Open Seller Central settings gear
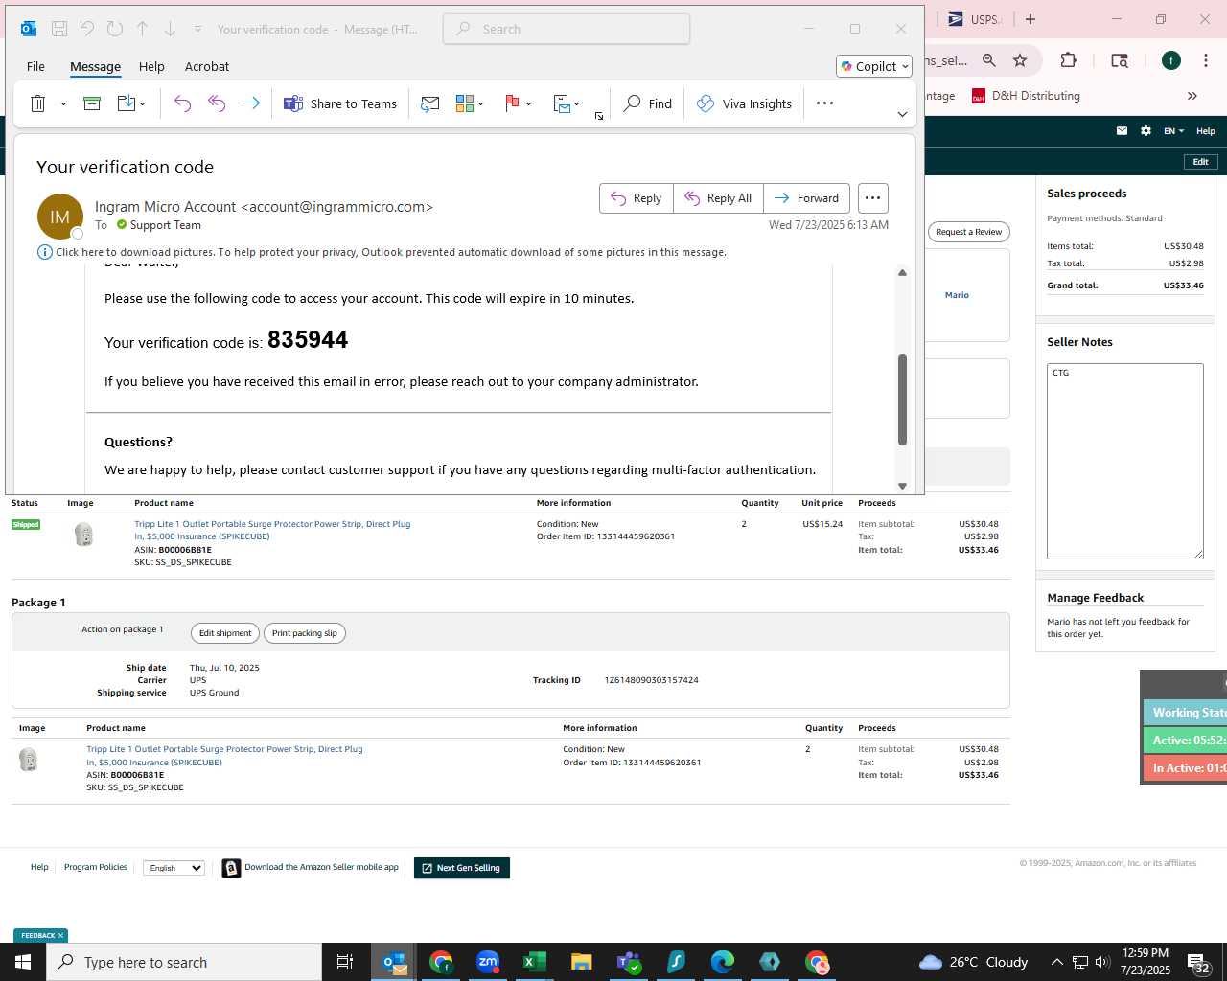 click(1146, 131)
